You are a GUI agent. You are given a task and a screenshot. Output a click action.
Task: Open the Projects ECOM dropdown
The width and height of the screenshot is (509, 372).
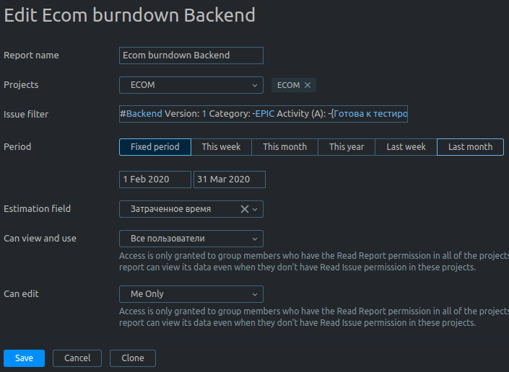click(x=191, y=85)
